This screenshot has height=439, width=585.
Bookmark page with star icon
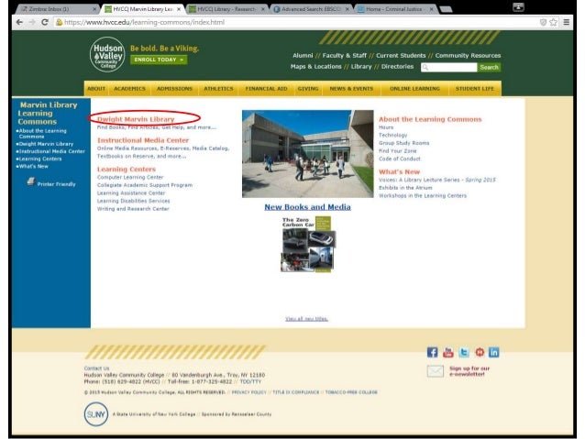[554, 22]
